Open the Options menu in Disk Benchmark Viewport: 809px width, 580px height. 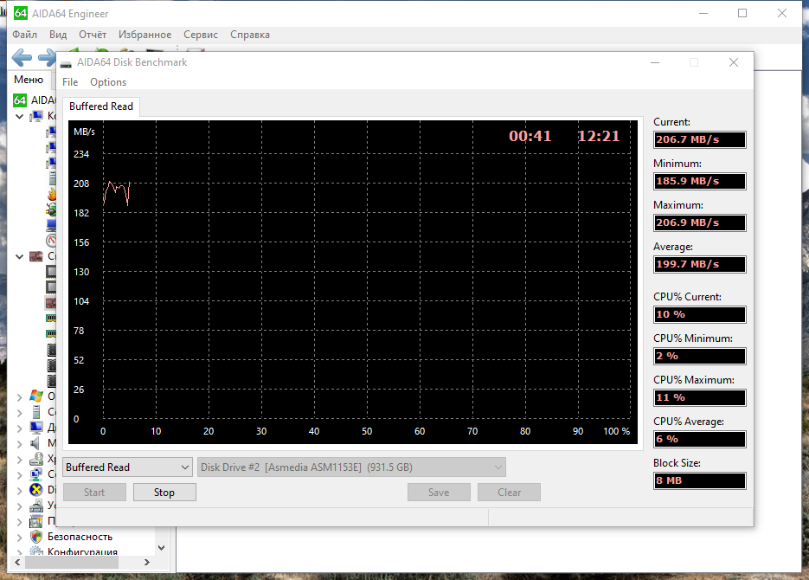point(108,82)
